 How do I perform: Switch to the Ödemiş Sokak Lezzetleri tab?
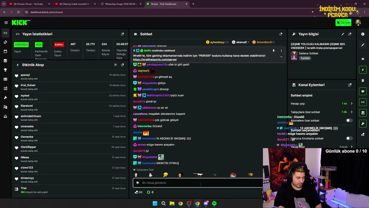[x=75, y=4]
